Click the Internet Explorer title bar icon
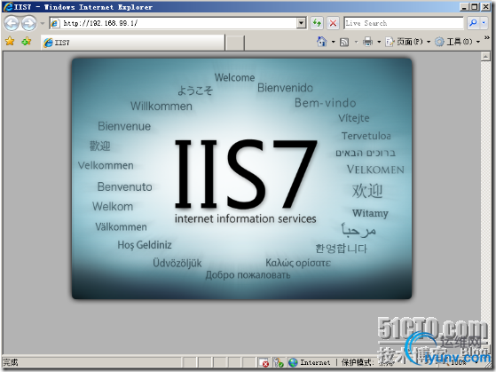The image size is (496, 372). point(8,6)
